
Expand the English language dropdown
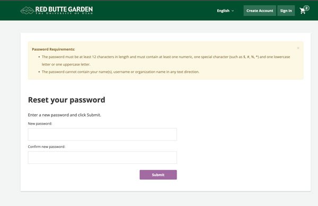coord(225,11)
